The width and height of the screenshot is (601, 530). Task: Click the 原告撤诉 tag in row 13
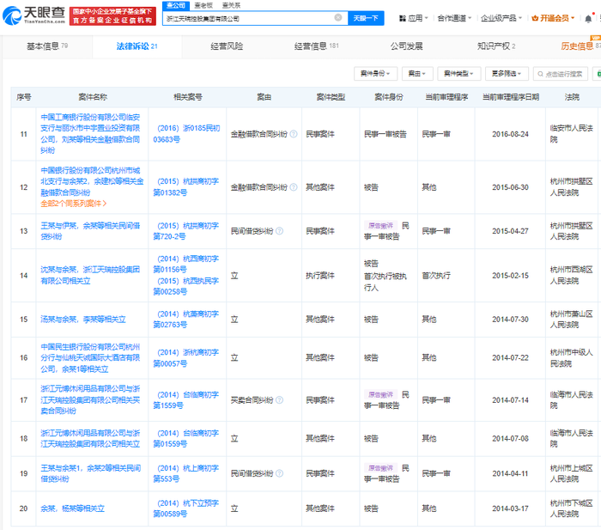[380, 226]
